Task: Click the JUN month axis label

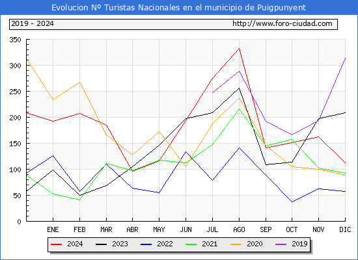Action: coord(186,229)
